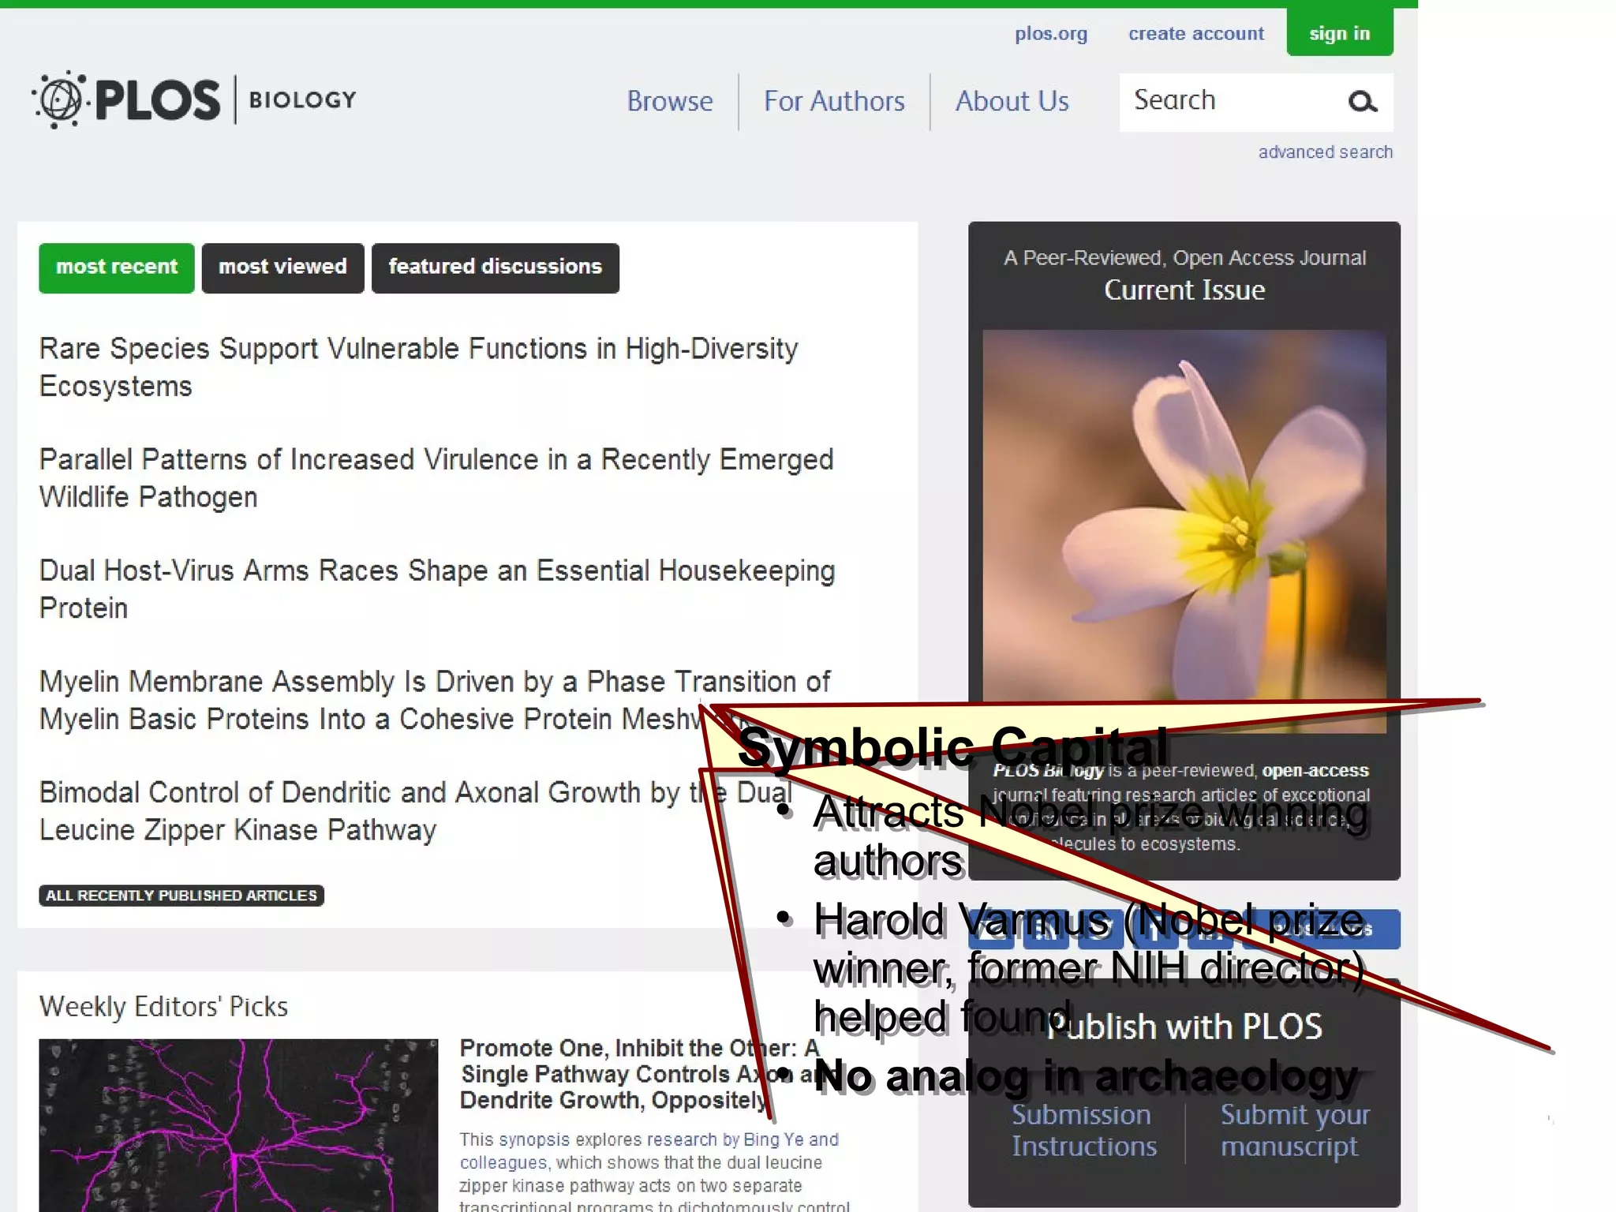Open the advanced search link
Viewport: 1616px width, 1212px height.
pyautogui.click(x=1325, y=152)
